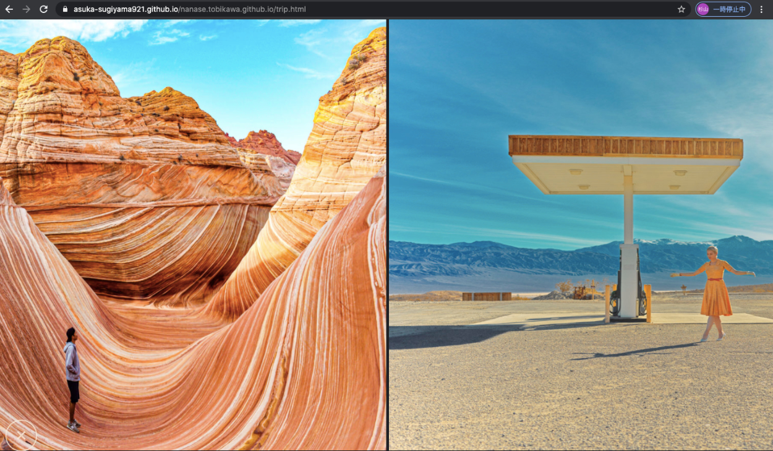
Task: Click the small wooden building on the horizon
Action: click(x=487, y=296)
